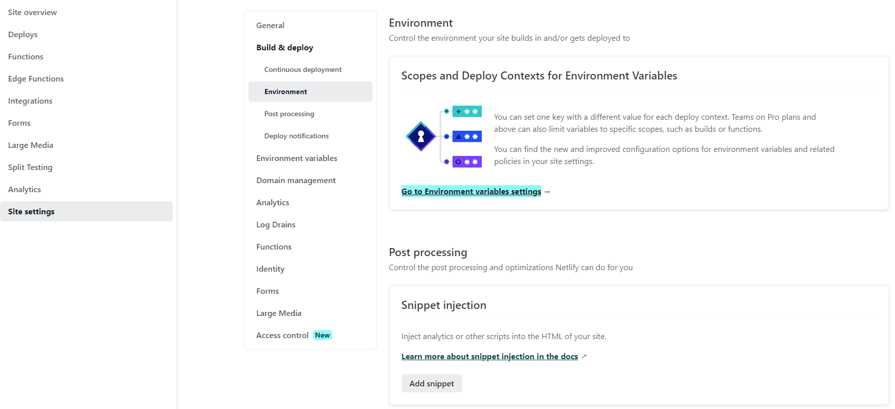Open Edge Functions in left sidebar
This screenshot has width=895, height=409.
coord(36,78)
